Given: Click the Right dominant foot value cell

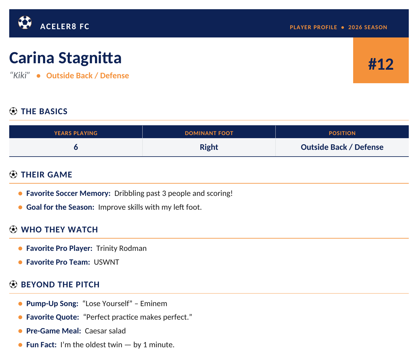Looking at the screenshot, I should tap(209, 147).
